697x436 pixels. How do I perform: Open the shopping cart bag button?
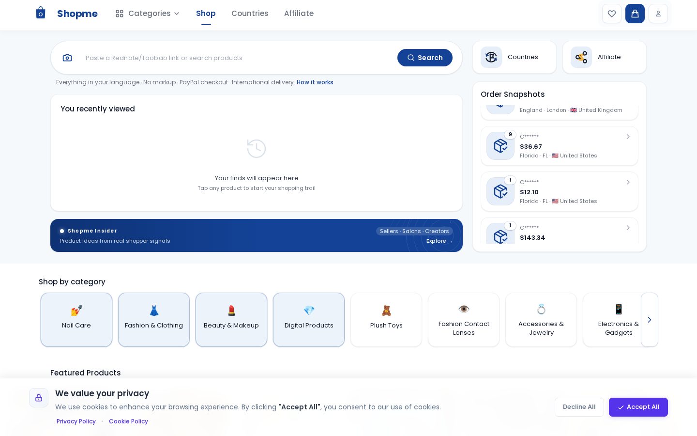pos(635,14)
